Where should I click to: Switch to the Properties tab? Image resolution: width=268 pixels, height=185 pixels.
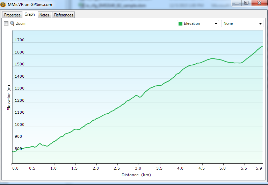(x=12, y=15)
